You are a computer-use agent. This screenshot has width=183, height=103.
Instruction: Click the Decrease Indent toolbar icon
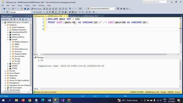click(x=87, y=12)
